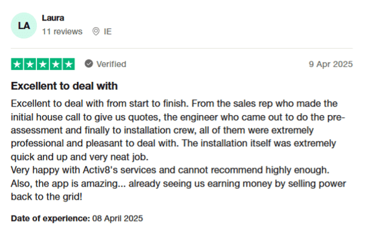Click the Verified label text

click(111, 64)
